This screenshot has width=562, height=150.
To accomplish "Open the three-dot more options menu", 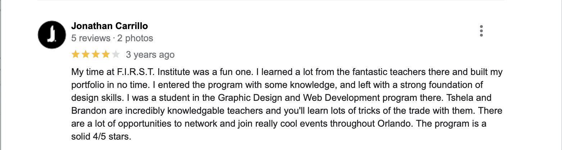I will point(481,31).
